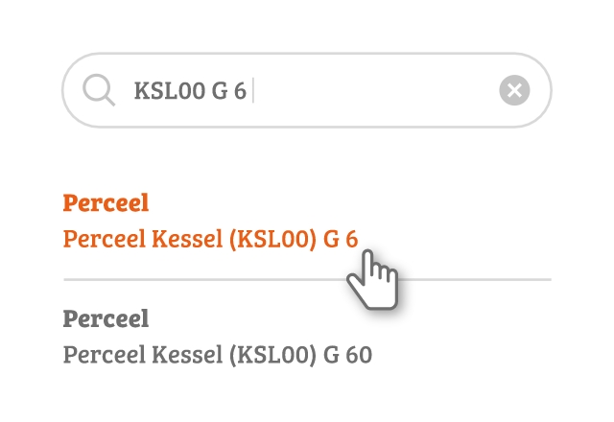Pick the G 6 parcel in Kessel
Image resolution: width=614 pixels, height=422 pixels.
210,239
